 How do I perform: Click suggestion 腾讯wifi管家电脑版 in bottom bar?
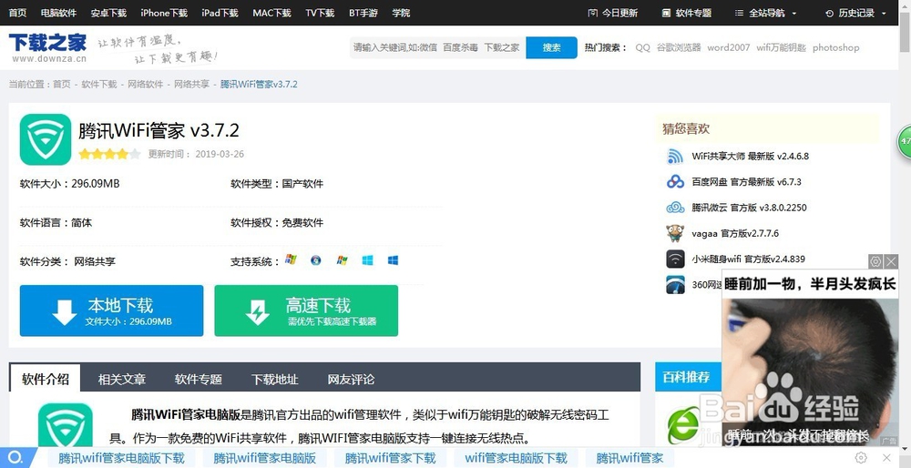pyautogui.click(x=265, y=458)
